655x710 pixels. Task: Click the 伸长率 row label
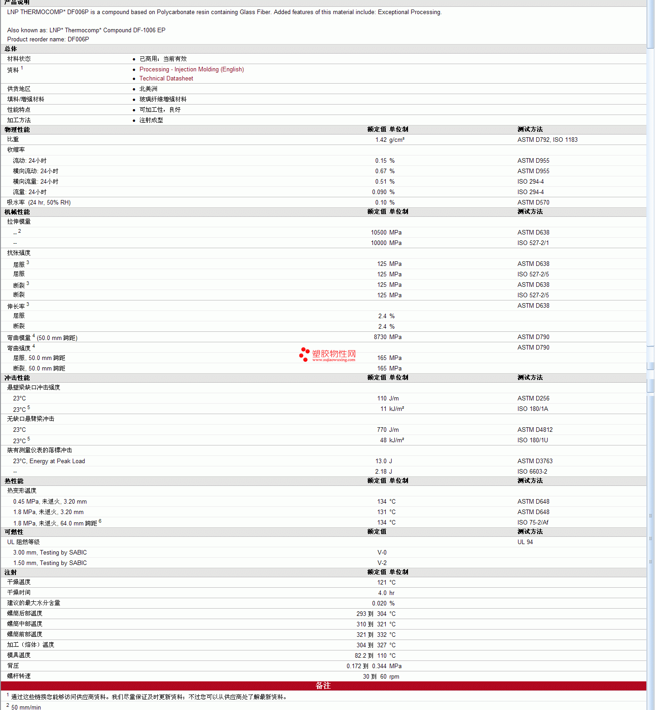click(x=16, y=306)
